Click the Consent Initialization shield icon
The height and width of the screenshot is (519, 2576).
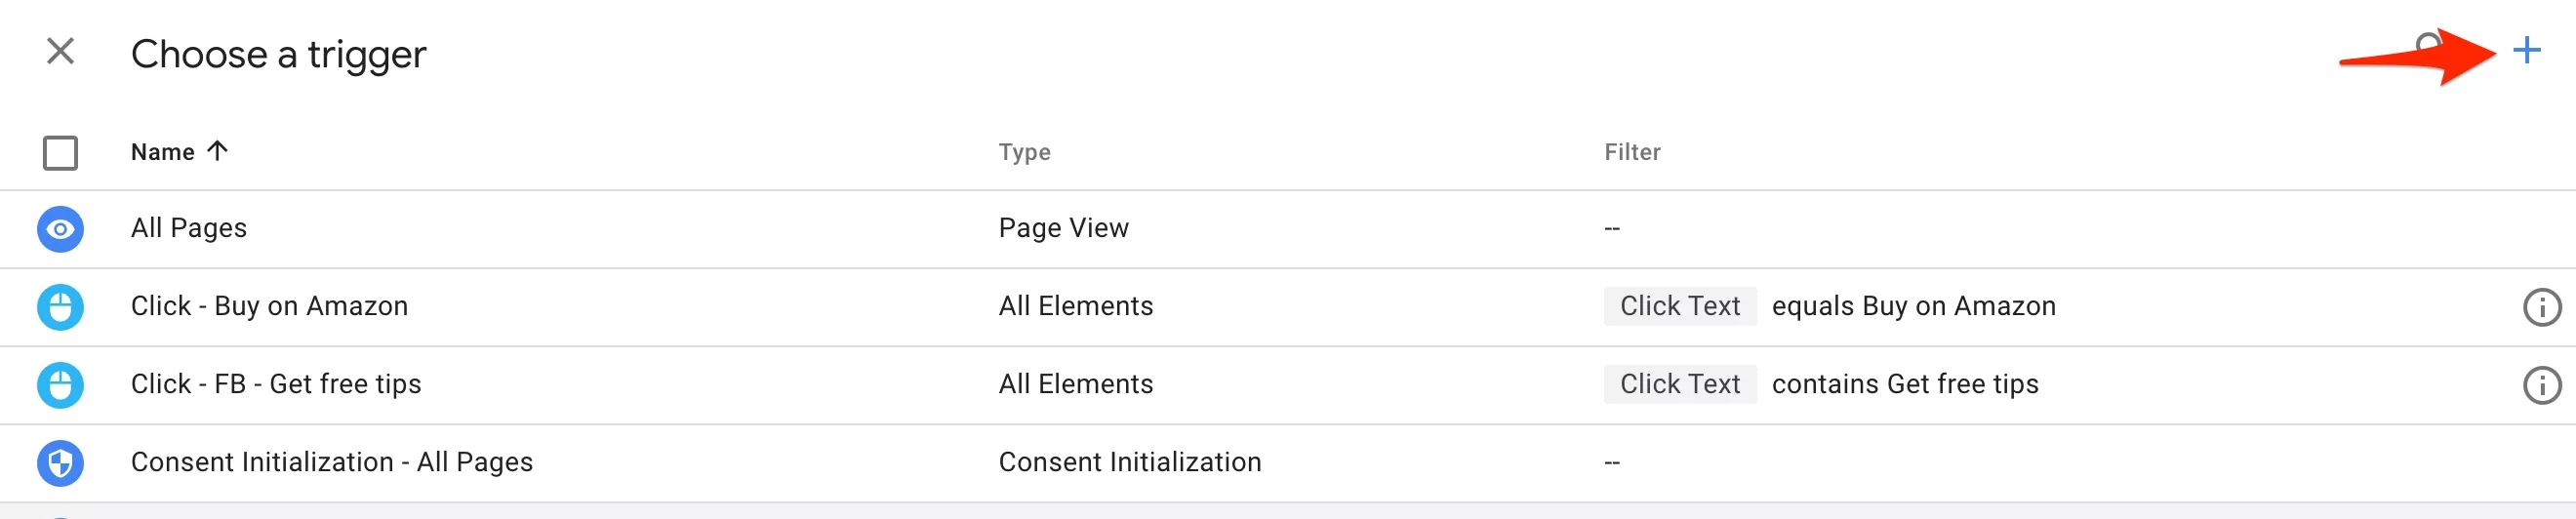tap(60, 463)
